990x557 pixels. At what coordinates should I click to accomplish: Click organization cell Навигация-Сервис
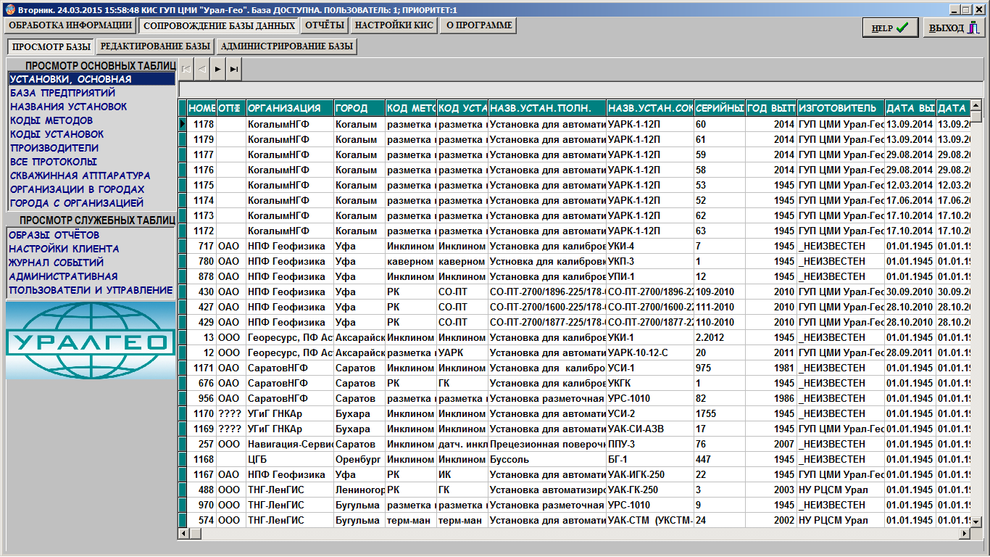point(289,444)
